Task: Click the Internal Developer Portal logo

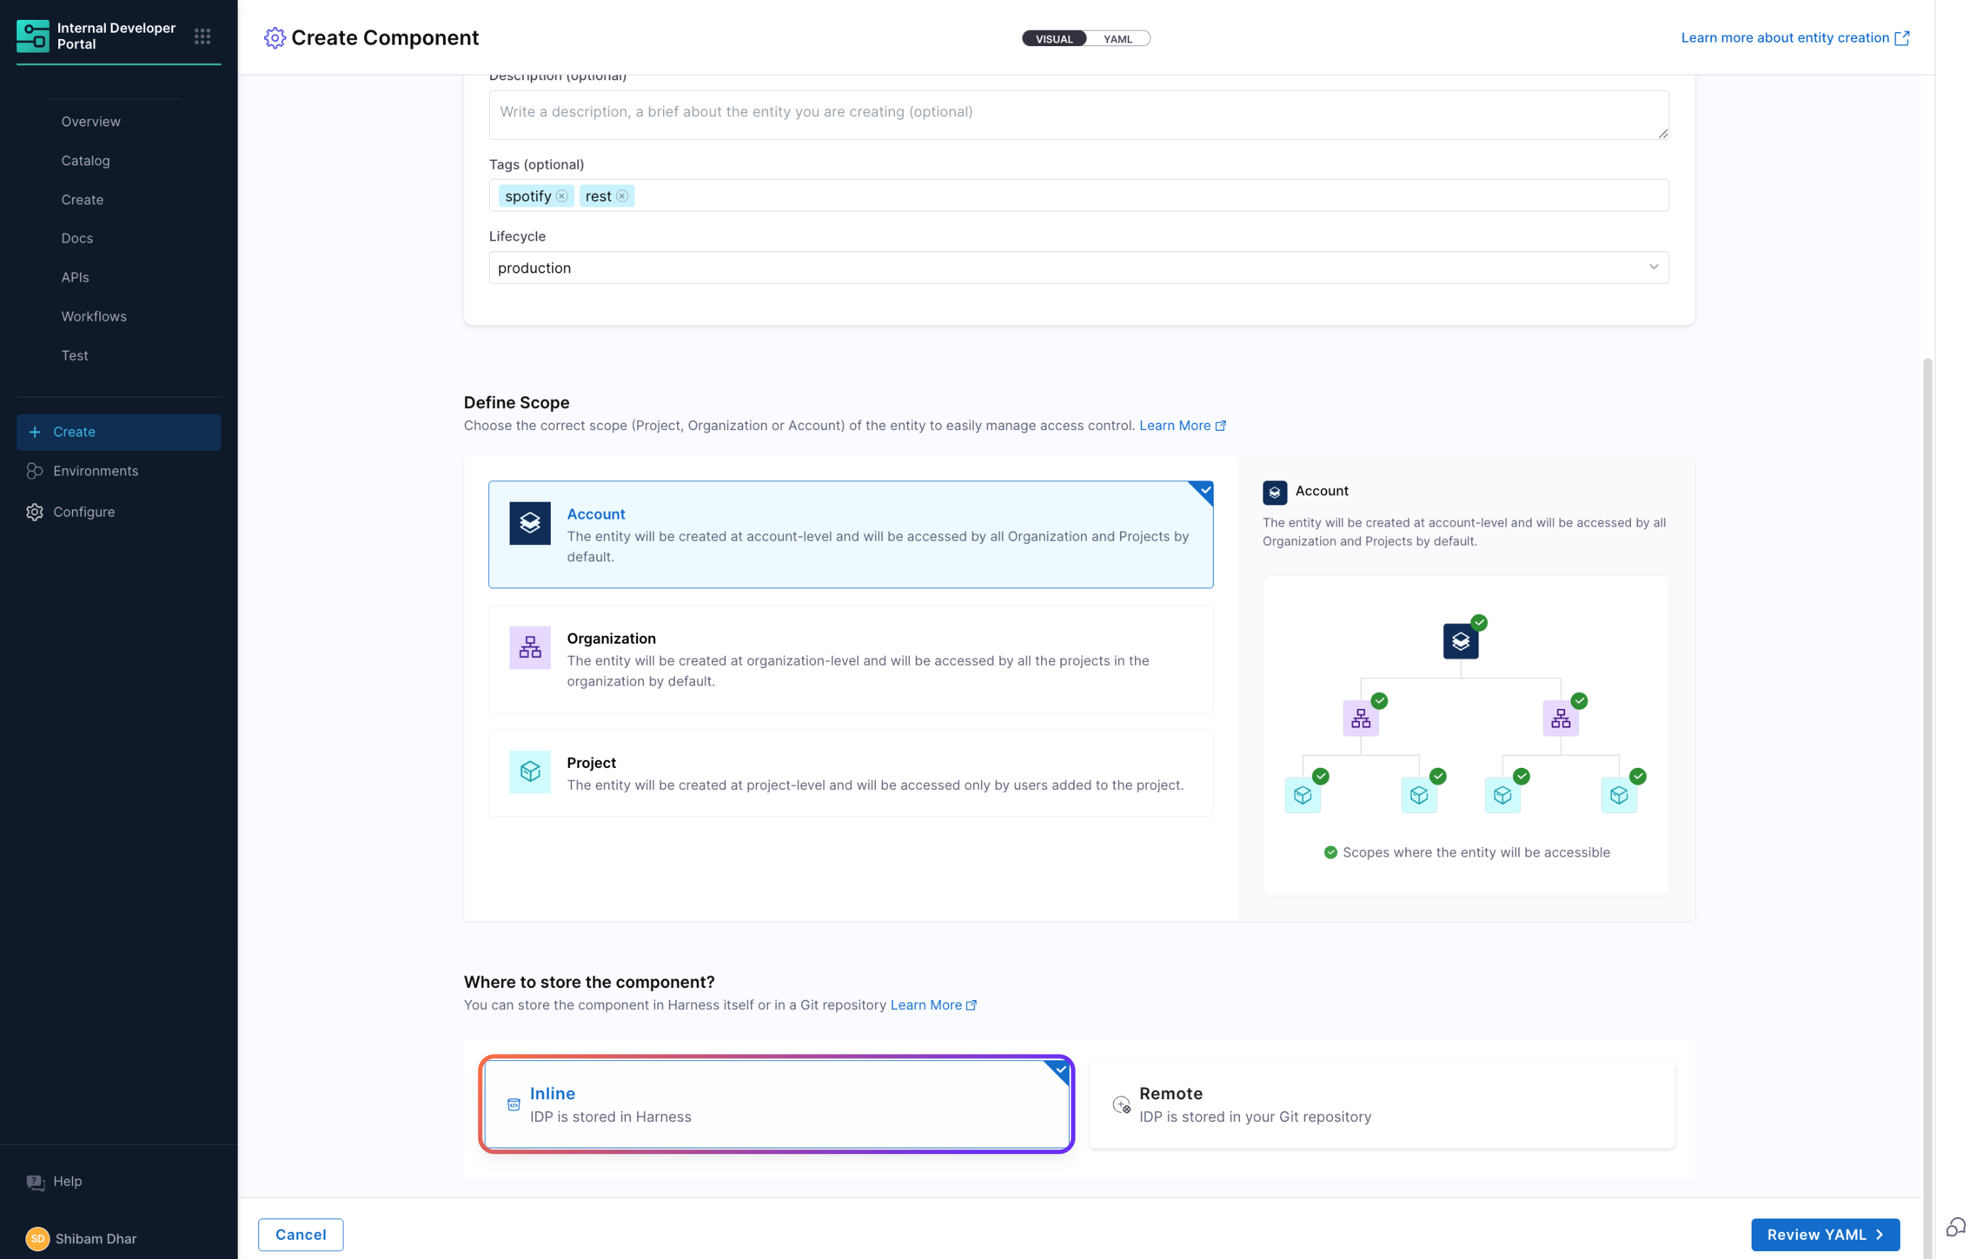Action: point(33,36)
